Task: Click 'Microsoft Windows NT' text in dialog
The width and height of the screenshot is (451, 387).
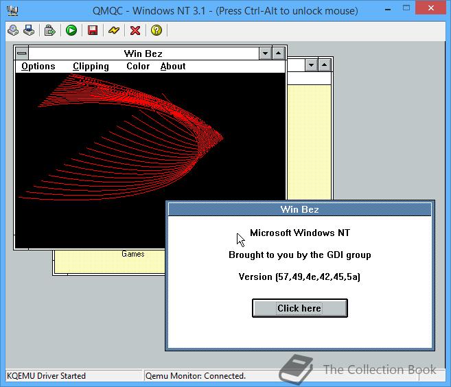Action: [x=300, y=233]
